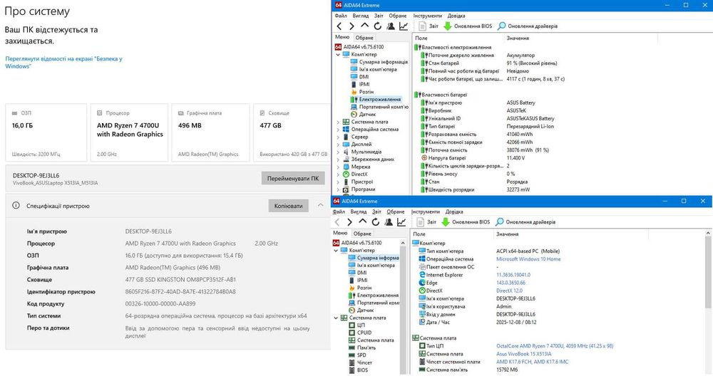
Task: Click Звіт toolbar button in top AIDA64 window
Action: pyautogui.click(x=429, y=26)
